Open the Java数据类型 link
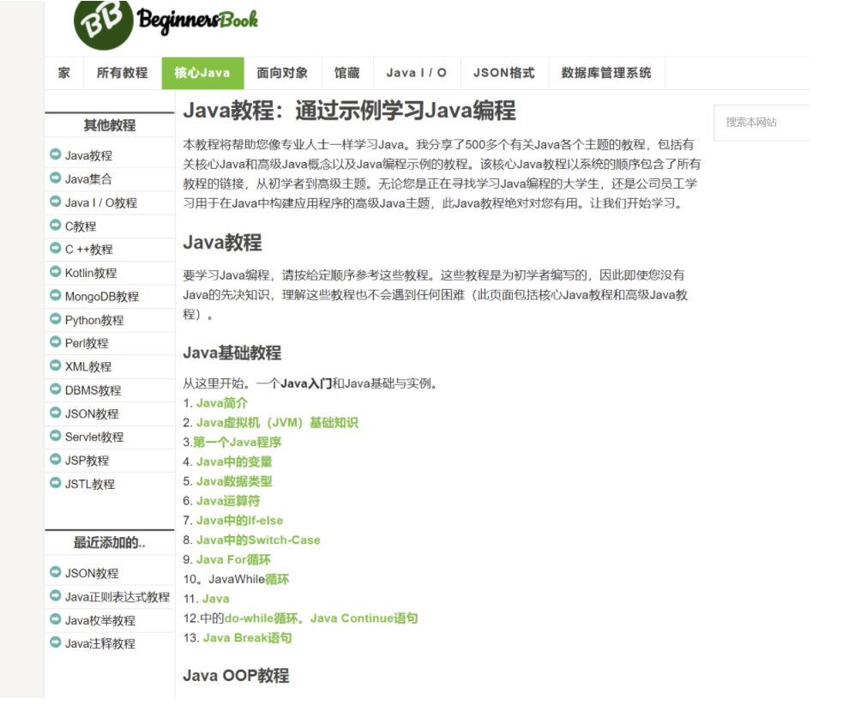 click(x=234, y=482)
